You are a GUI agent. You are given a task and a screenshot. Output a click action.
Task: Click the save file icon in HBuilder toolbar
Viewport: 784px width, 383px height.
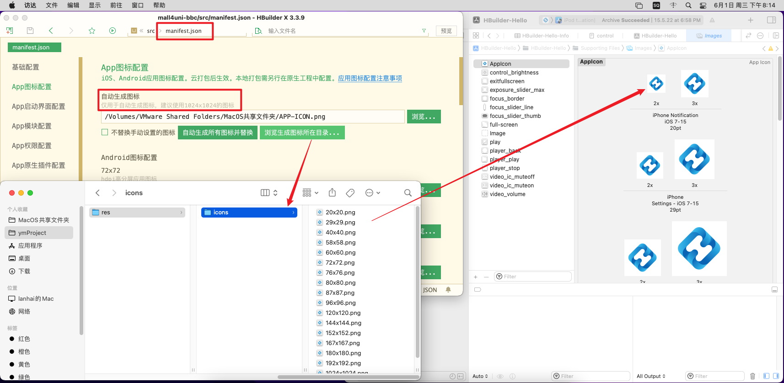pyautogui.click(x=30, y=31)
